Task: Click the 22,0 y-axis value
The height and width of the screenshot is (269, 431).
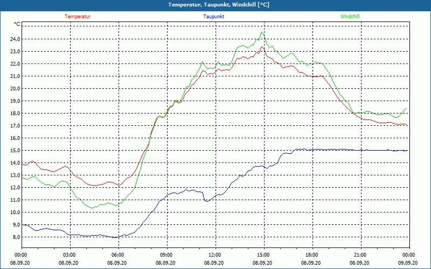Action: tap(15, 63)
